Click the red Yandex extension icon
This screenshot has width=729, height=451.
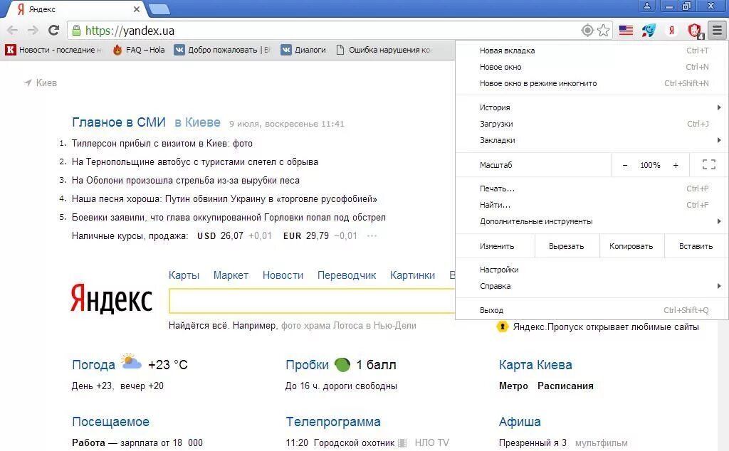click(x=671, y=31)
